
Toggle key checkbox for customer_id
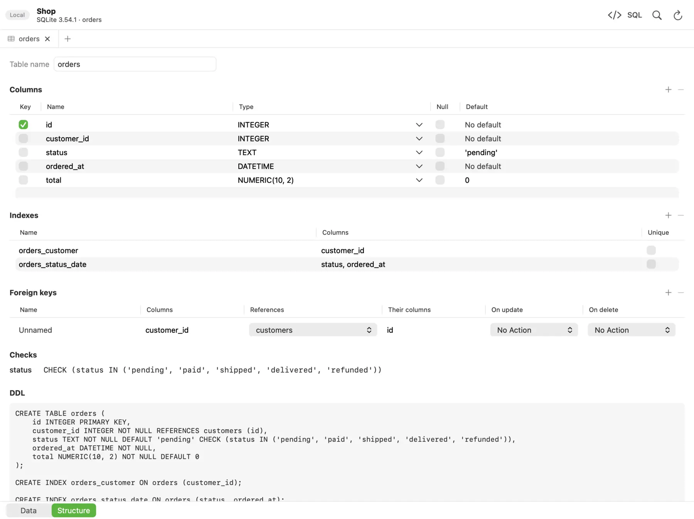point(23,138)
